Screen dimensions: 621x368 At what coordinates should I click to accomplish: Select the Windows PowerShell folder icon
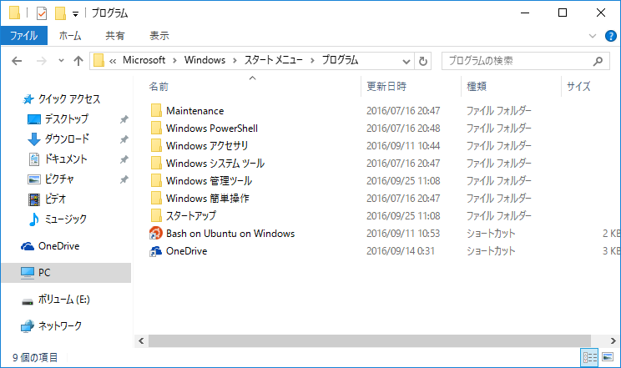coord(156,128)
